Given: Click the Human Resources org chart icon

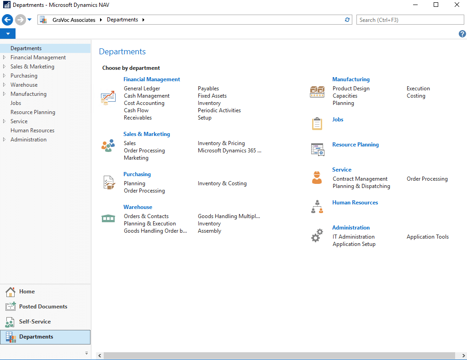Looking at the screenshot, I should point(317,207).
